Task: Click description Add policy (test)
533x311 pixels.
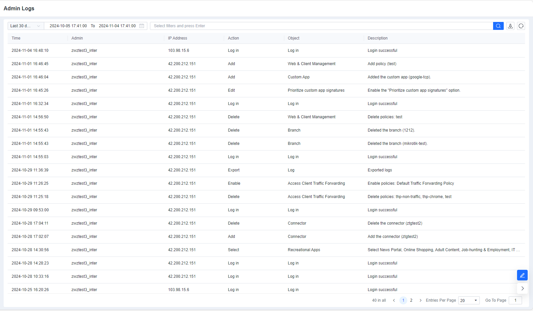Action: point(382,64)
